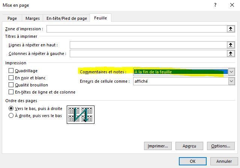Click the Imprimer... button
This screenshot has height=168, width=240.
tap(158, 146)
